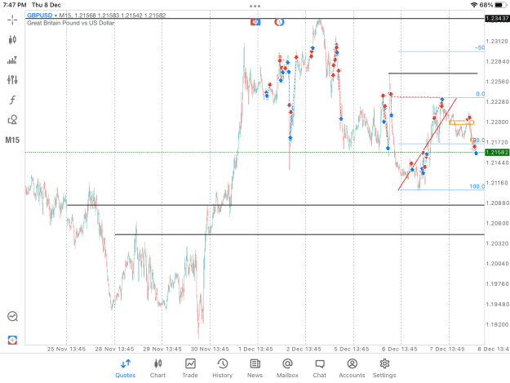
Task: Tap the three-dot multitasking handle
Action: [255, 6]
